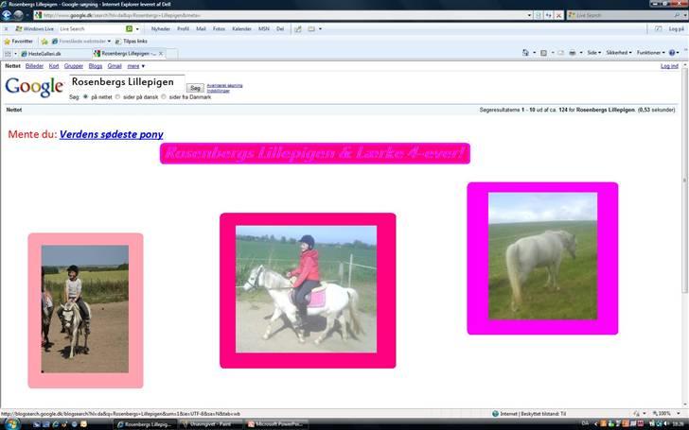The height and width of the screenshot is (430, 689).
Task: Open Mail in Windows Live toolbar
Action: (x=201, y=29)
